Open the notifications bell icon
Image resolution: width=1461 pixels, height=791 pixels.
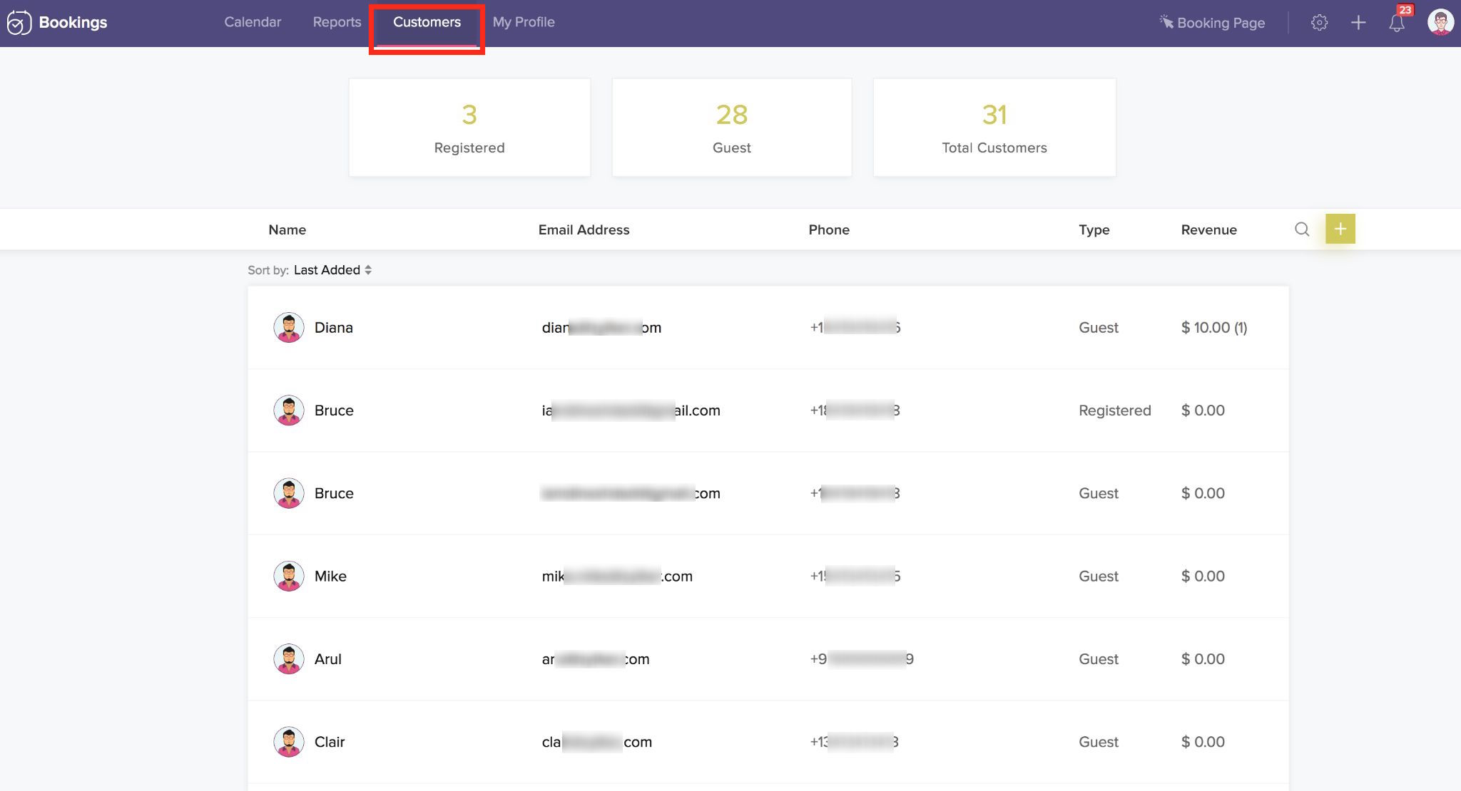1397,23
